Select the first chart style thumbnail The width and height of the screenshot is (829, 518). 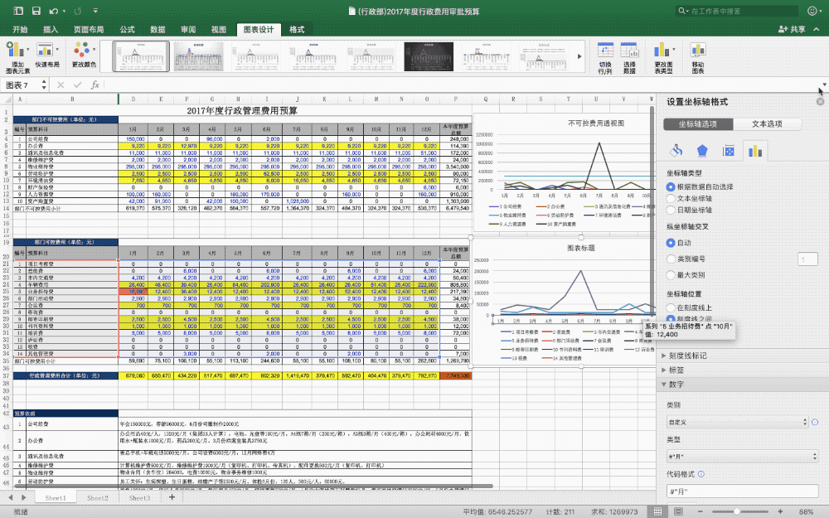pos(141,56)
